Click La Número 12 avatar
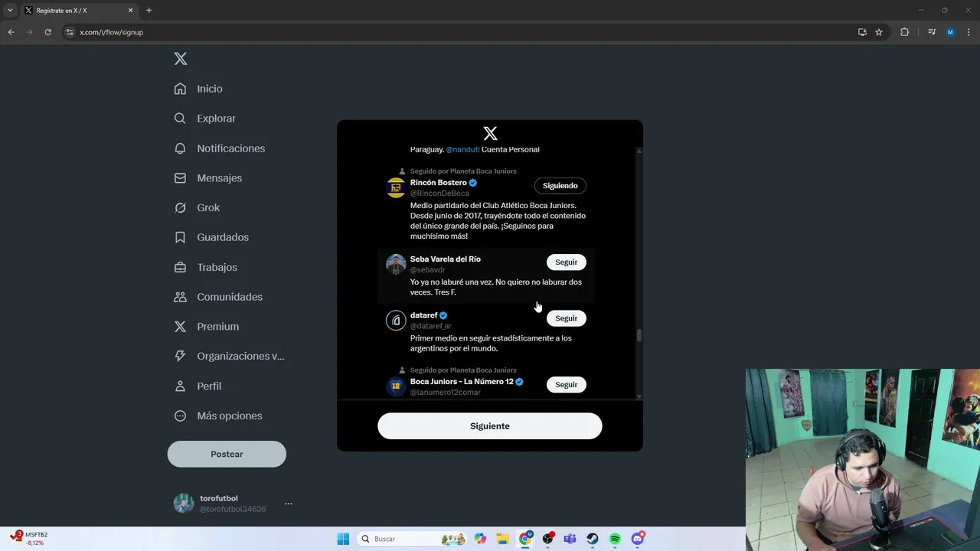The image size is (980, 551). pos(396,386)
